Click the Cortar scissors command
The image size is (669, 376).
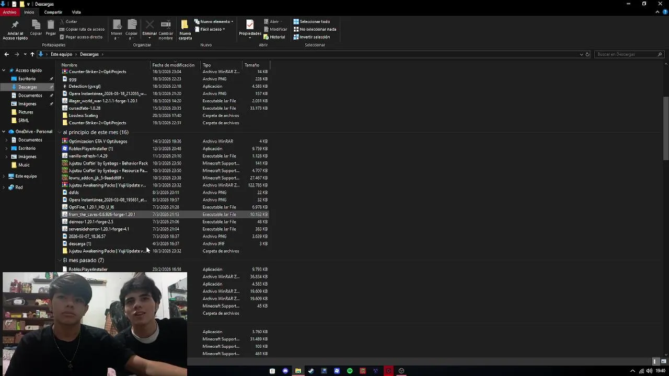click(68, 21)
